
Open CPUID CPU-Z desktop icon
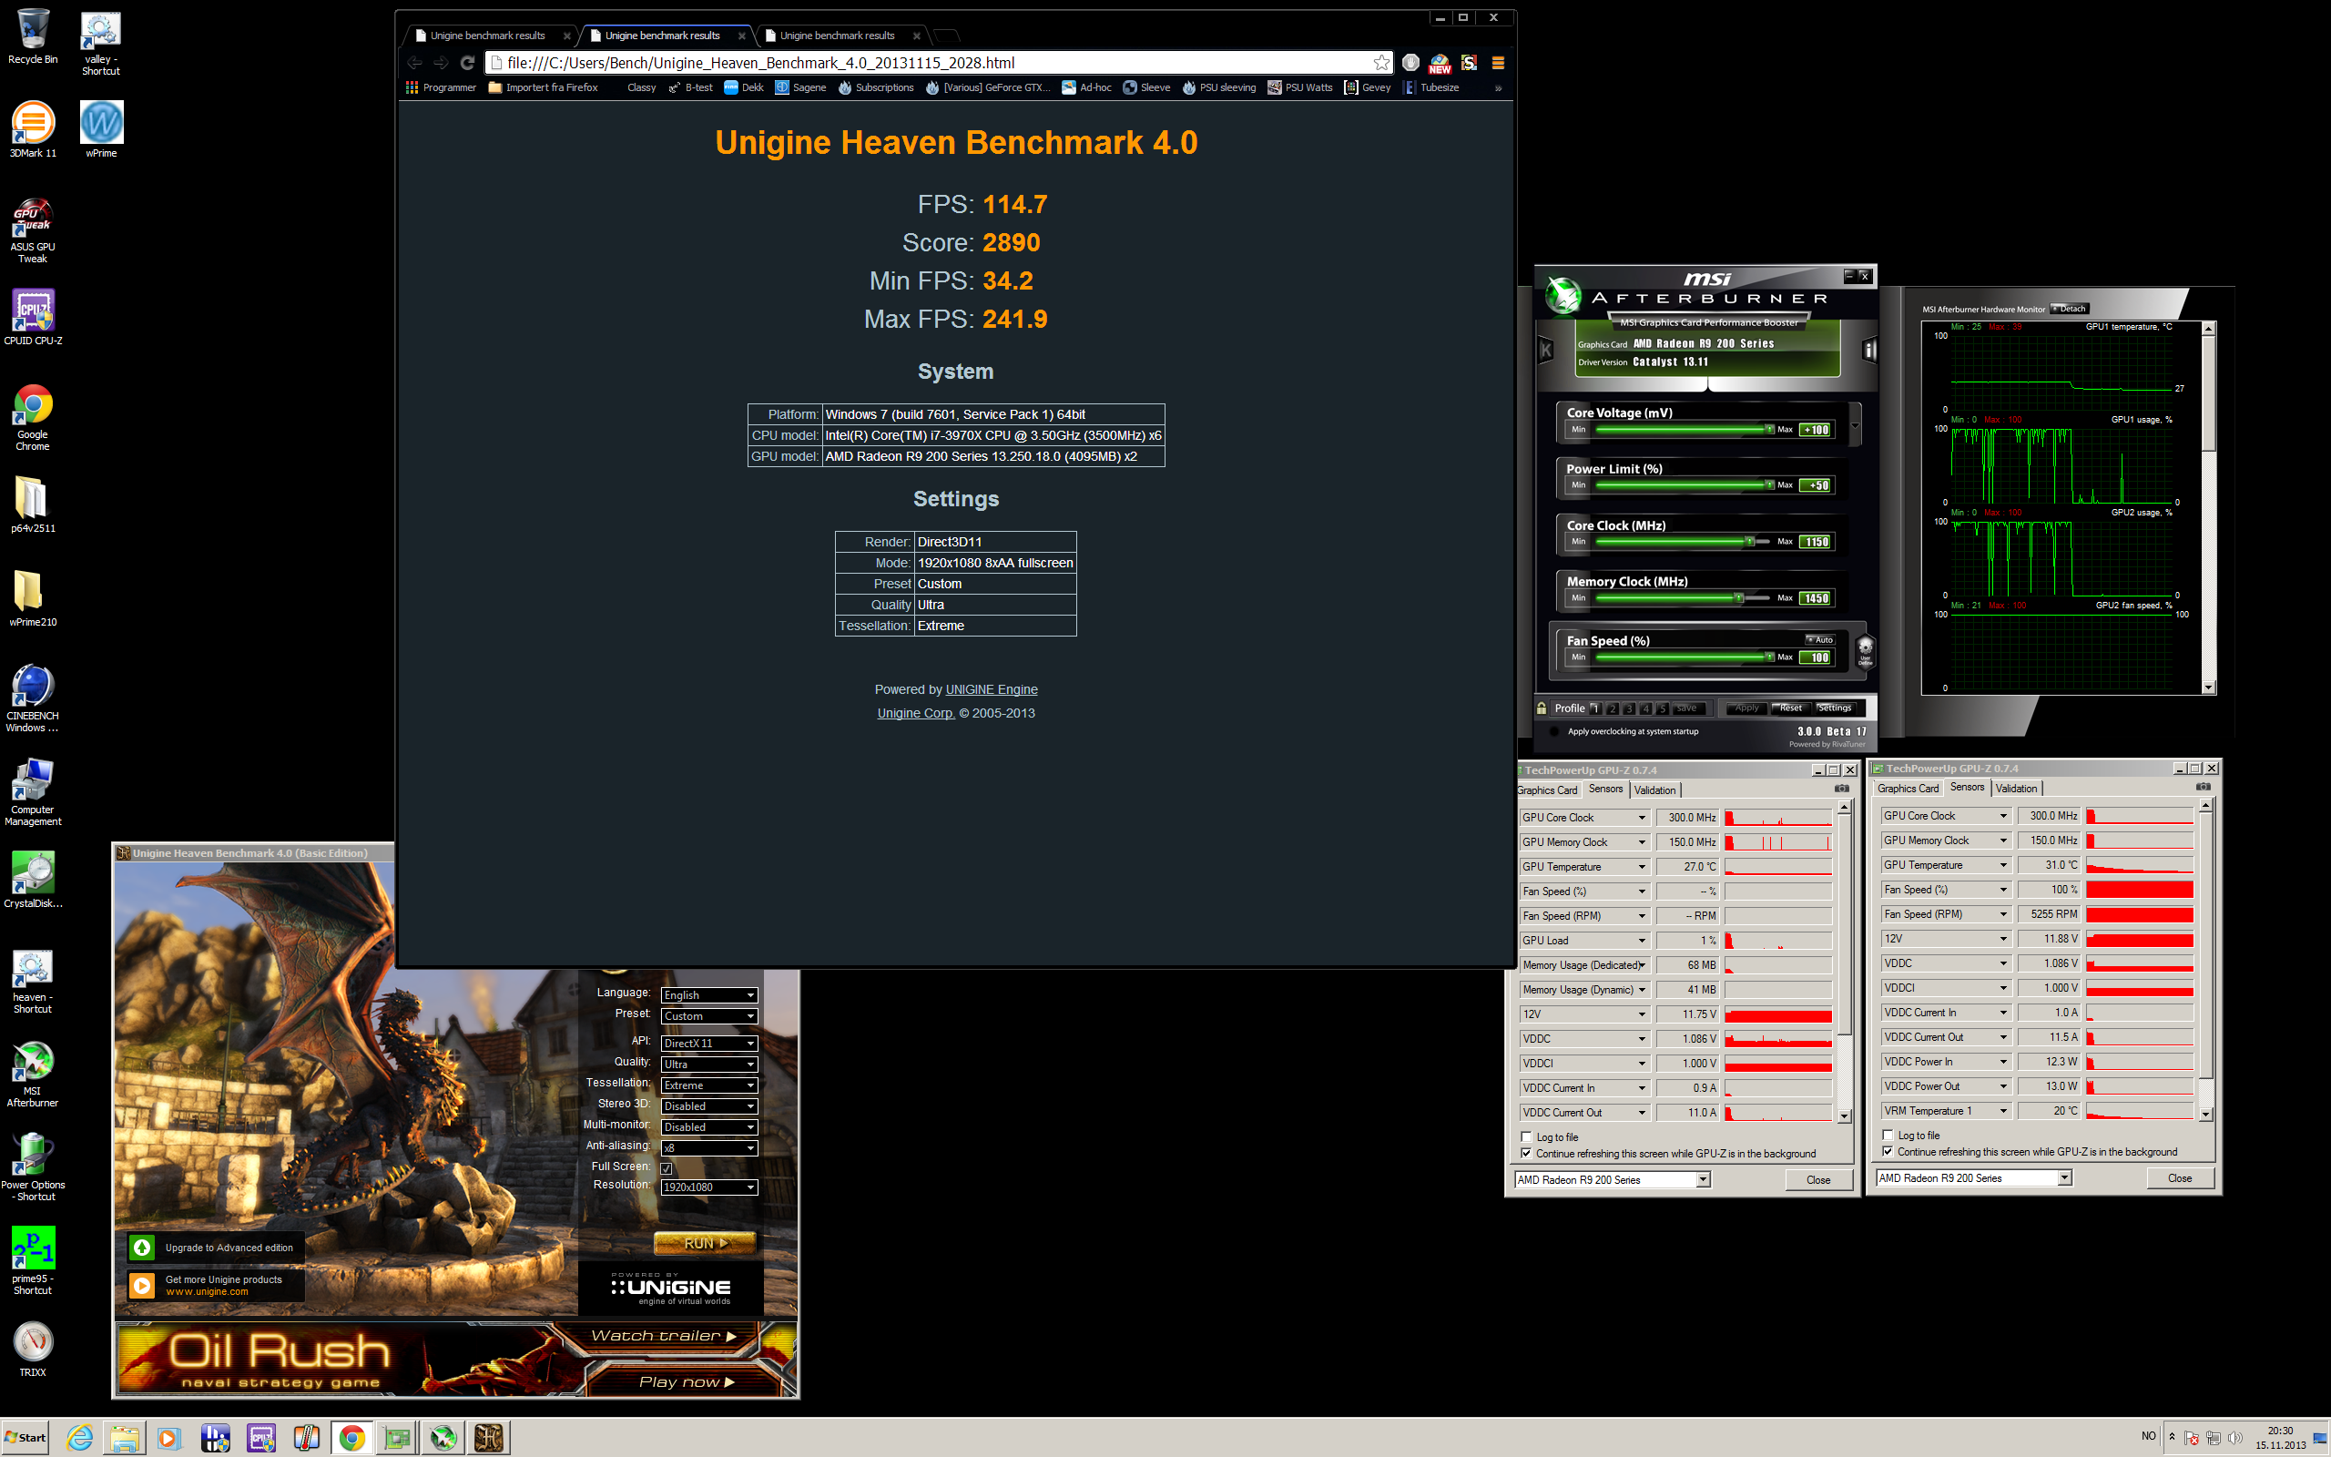(33, 317)
